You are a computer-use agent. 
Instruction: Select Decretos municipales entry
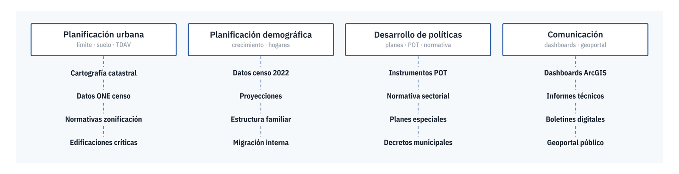click(x=418, y=143)
